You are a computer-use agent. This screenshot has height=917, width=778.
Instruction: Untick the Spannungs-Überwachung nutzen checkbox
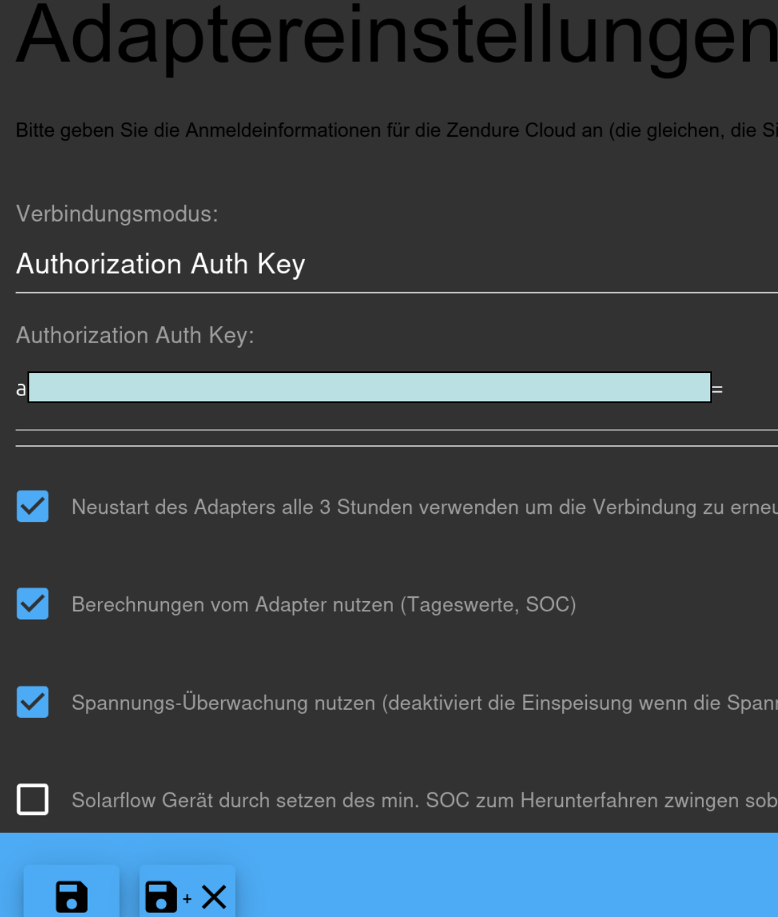33,702
